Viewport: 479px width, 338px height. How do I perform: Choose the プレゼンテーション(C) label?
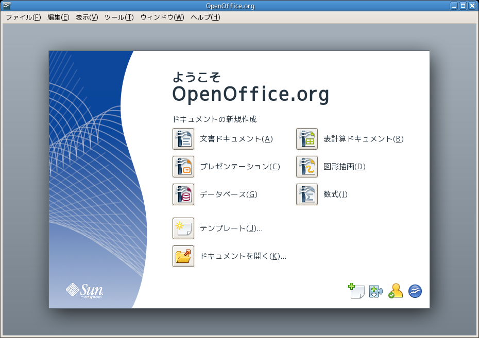tap(240, 167)
